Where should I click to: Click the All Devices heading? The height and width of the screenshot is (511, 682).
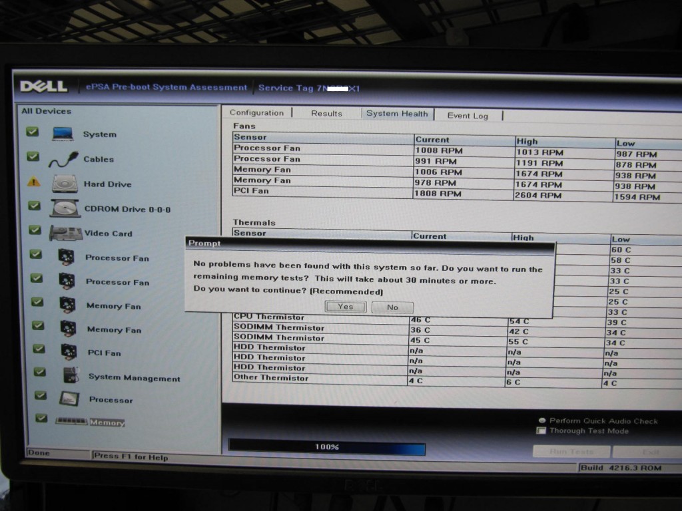pos(47,111)
